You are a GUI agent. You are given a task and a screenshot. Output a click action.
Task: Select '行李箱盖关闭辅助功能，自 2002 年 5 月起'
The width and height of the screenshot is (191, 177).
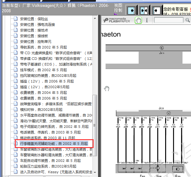tap(54, 144)
